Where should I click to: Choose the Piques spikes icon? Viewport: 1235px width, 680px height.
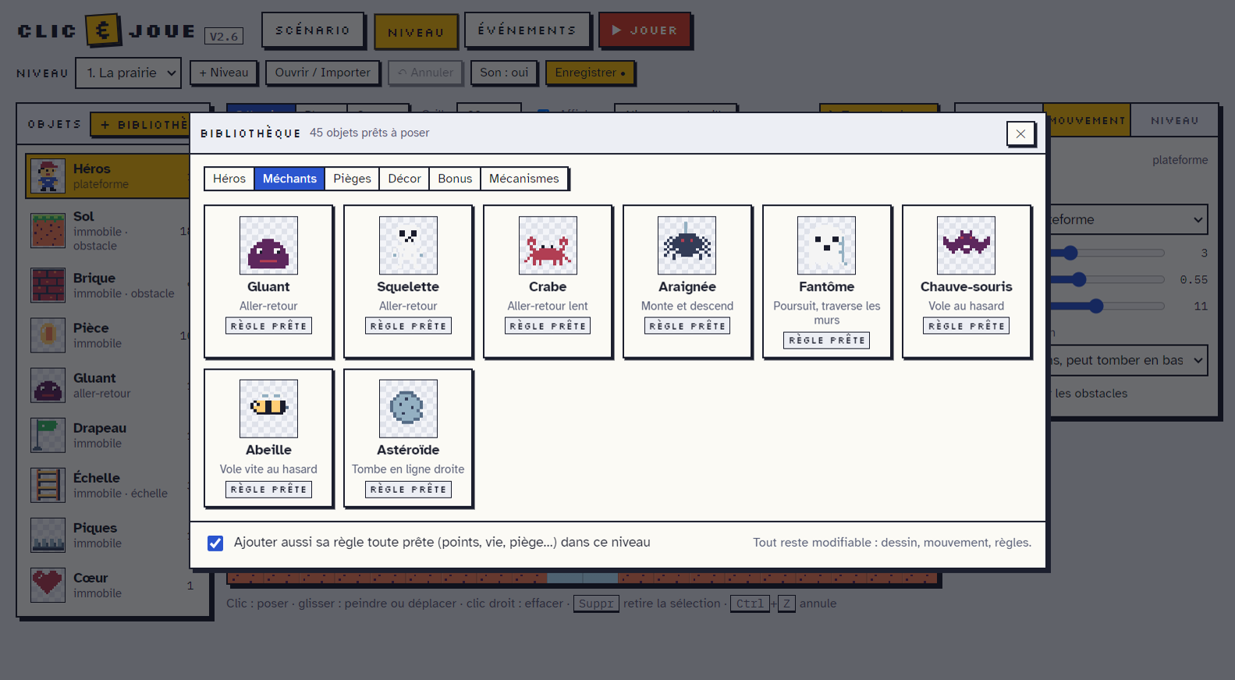click(x=48, y=535)
